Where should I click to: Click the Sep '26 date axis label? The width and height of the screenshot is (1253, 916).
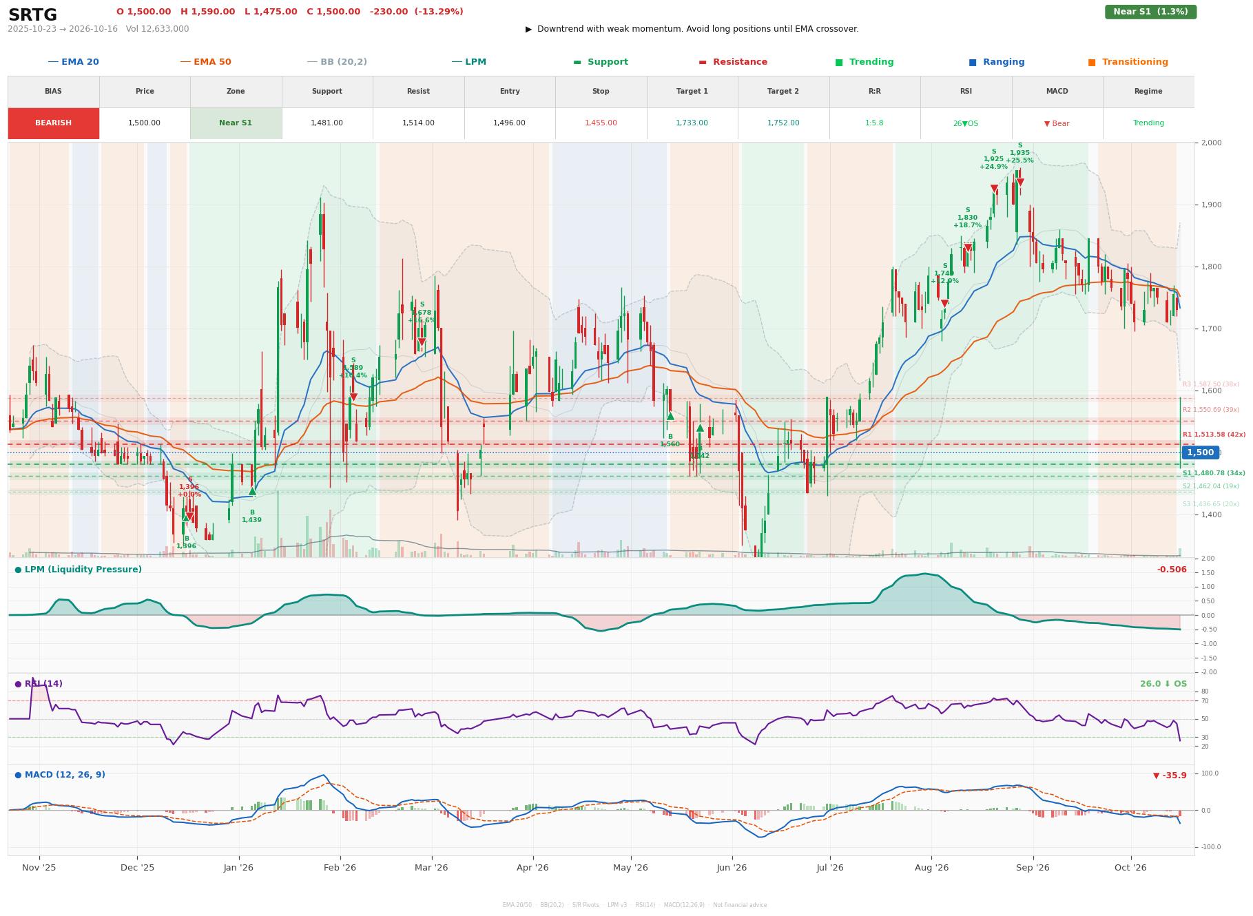[1033, 868]
